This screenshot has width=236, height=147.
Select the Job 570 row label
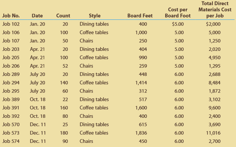tap(11, 125)
